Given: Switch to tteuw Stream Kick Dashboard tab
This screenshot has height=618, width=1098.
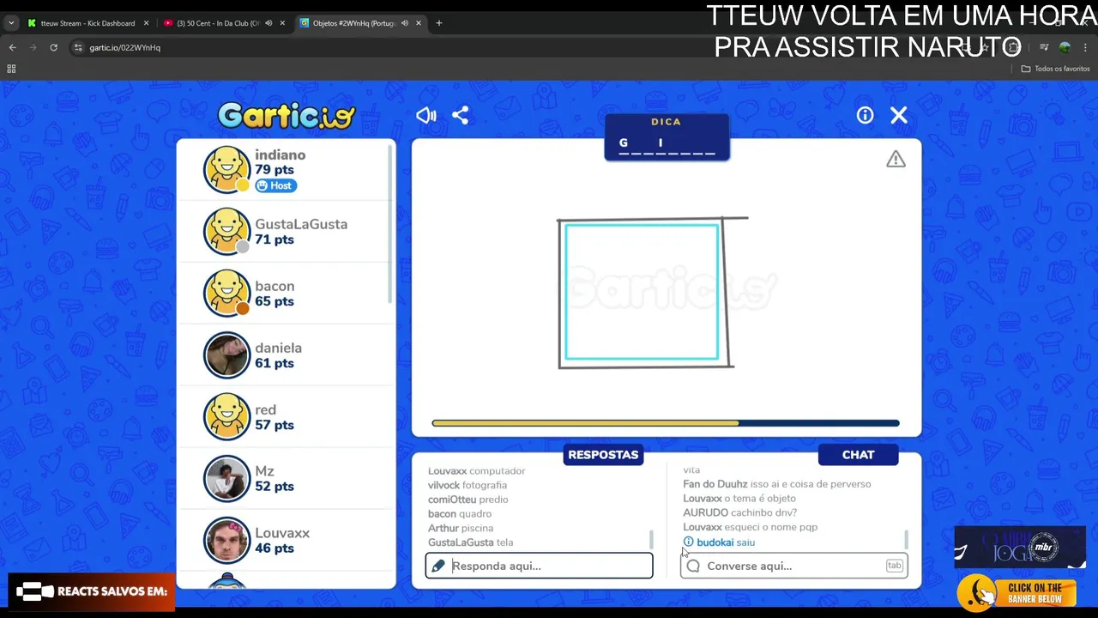Looking at the screenshot, I should [x=87, y=23].
